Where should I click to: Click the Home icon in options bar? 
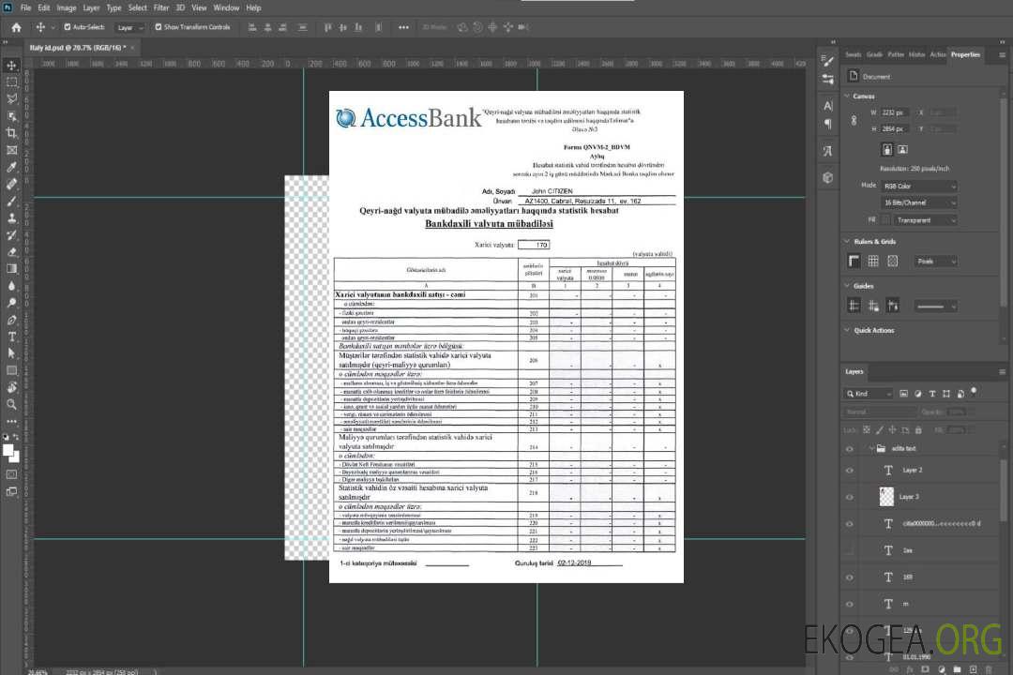tap(16, 27)
